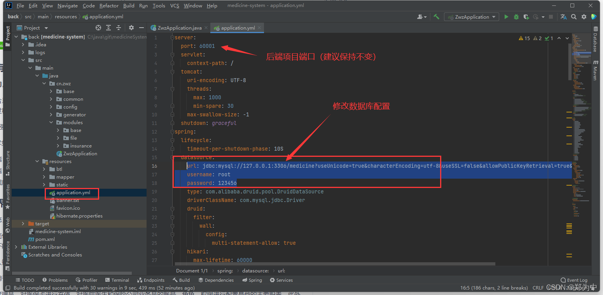Close the application.yml tab

259,28
